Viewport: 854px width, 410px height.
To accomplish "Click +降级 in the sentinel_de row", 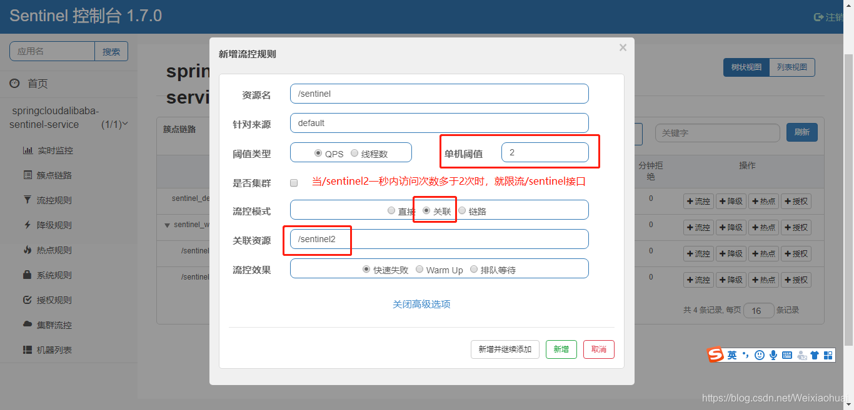I will tap(731, 201).
